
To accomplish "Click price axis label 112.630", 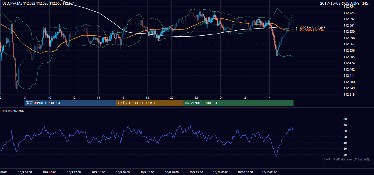I will pos(349,32).
